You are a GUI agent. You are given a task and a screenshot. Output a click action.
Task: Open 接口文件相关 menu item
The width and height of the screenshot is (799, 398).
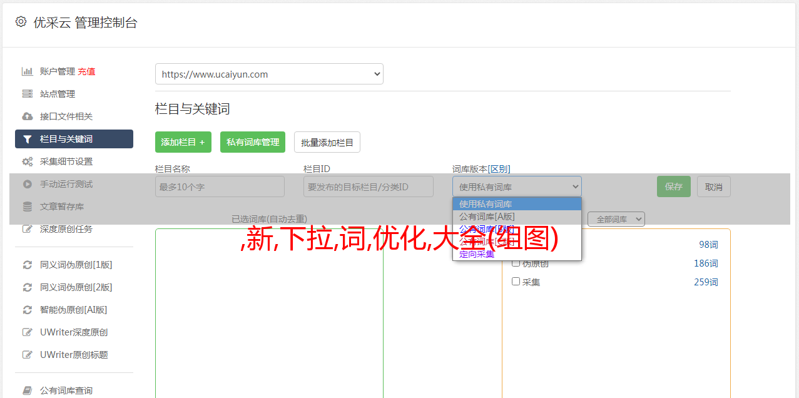pyautogui.click(x=66, y=116)
